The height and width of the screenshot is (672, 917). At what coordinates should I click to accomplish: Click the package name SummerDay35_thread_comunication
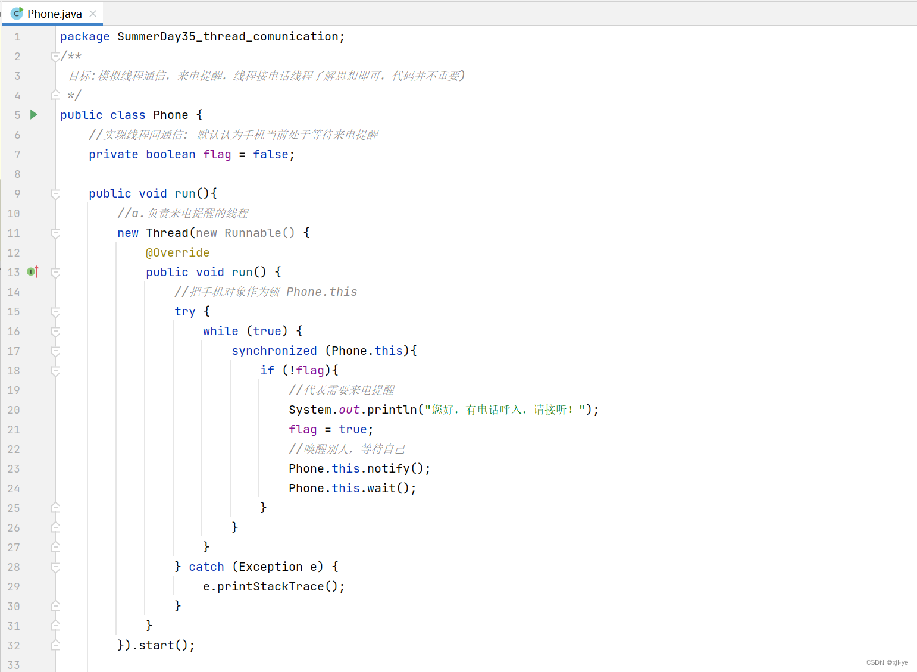228,37
